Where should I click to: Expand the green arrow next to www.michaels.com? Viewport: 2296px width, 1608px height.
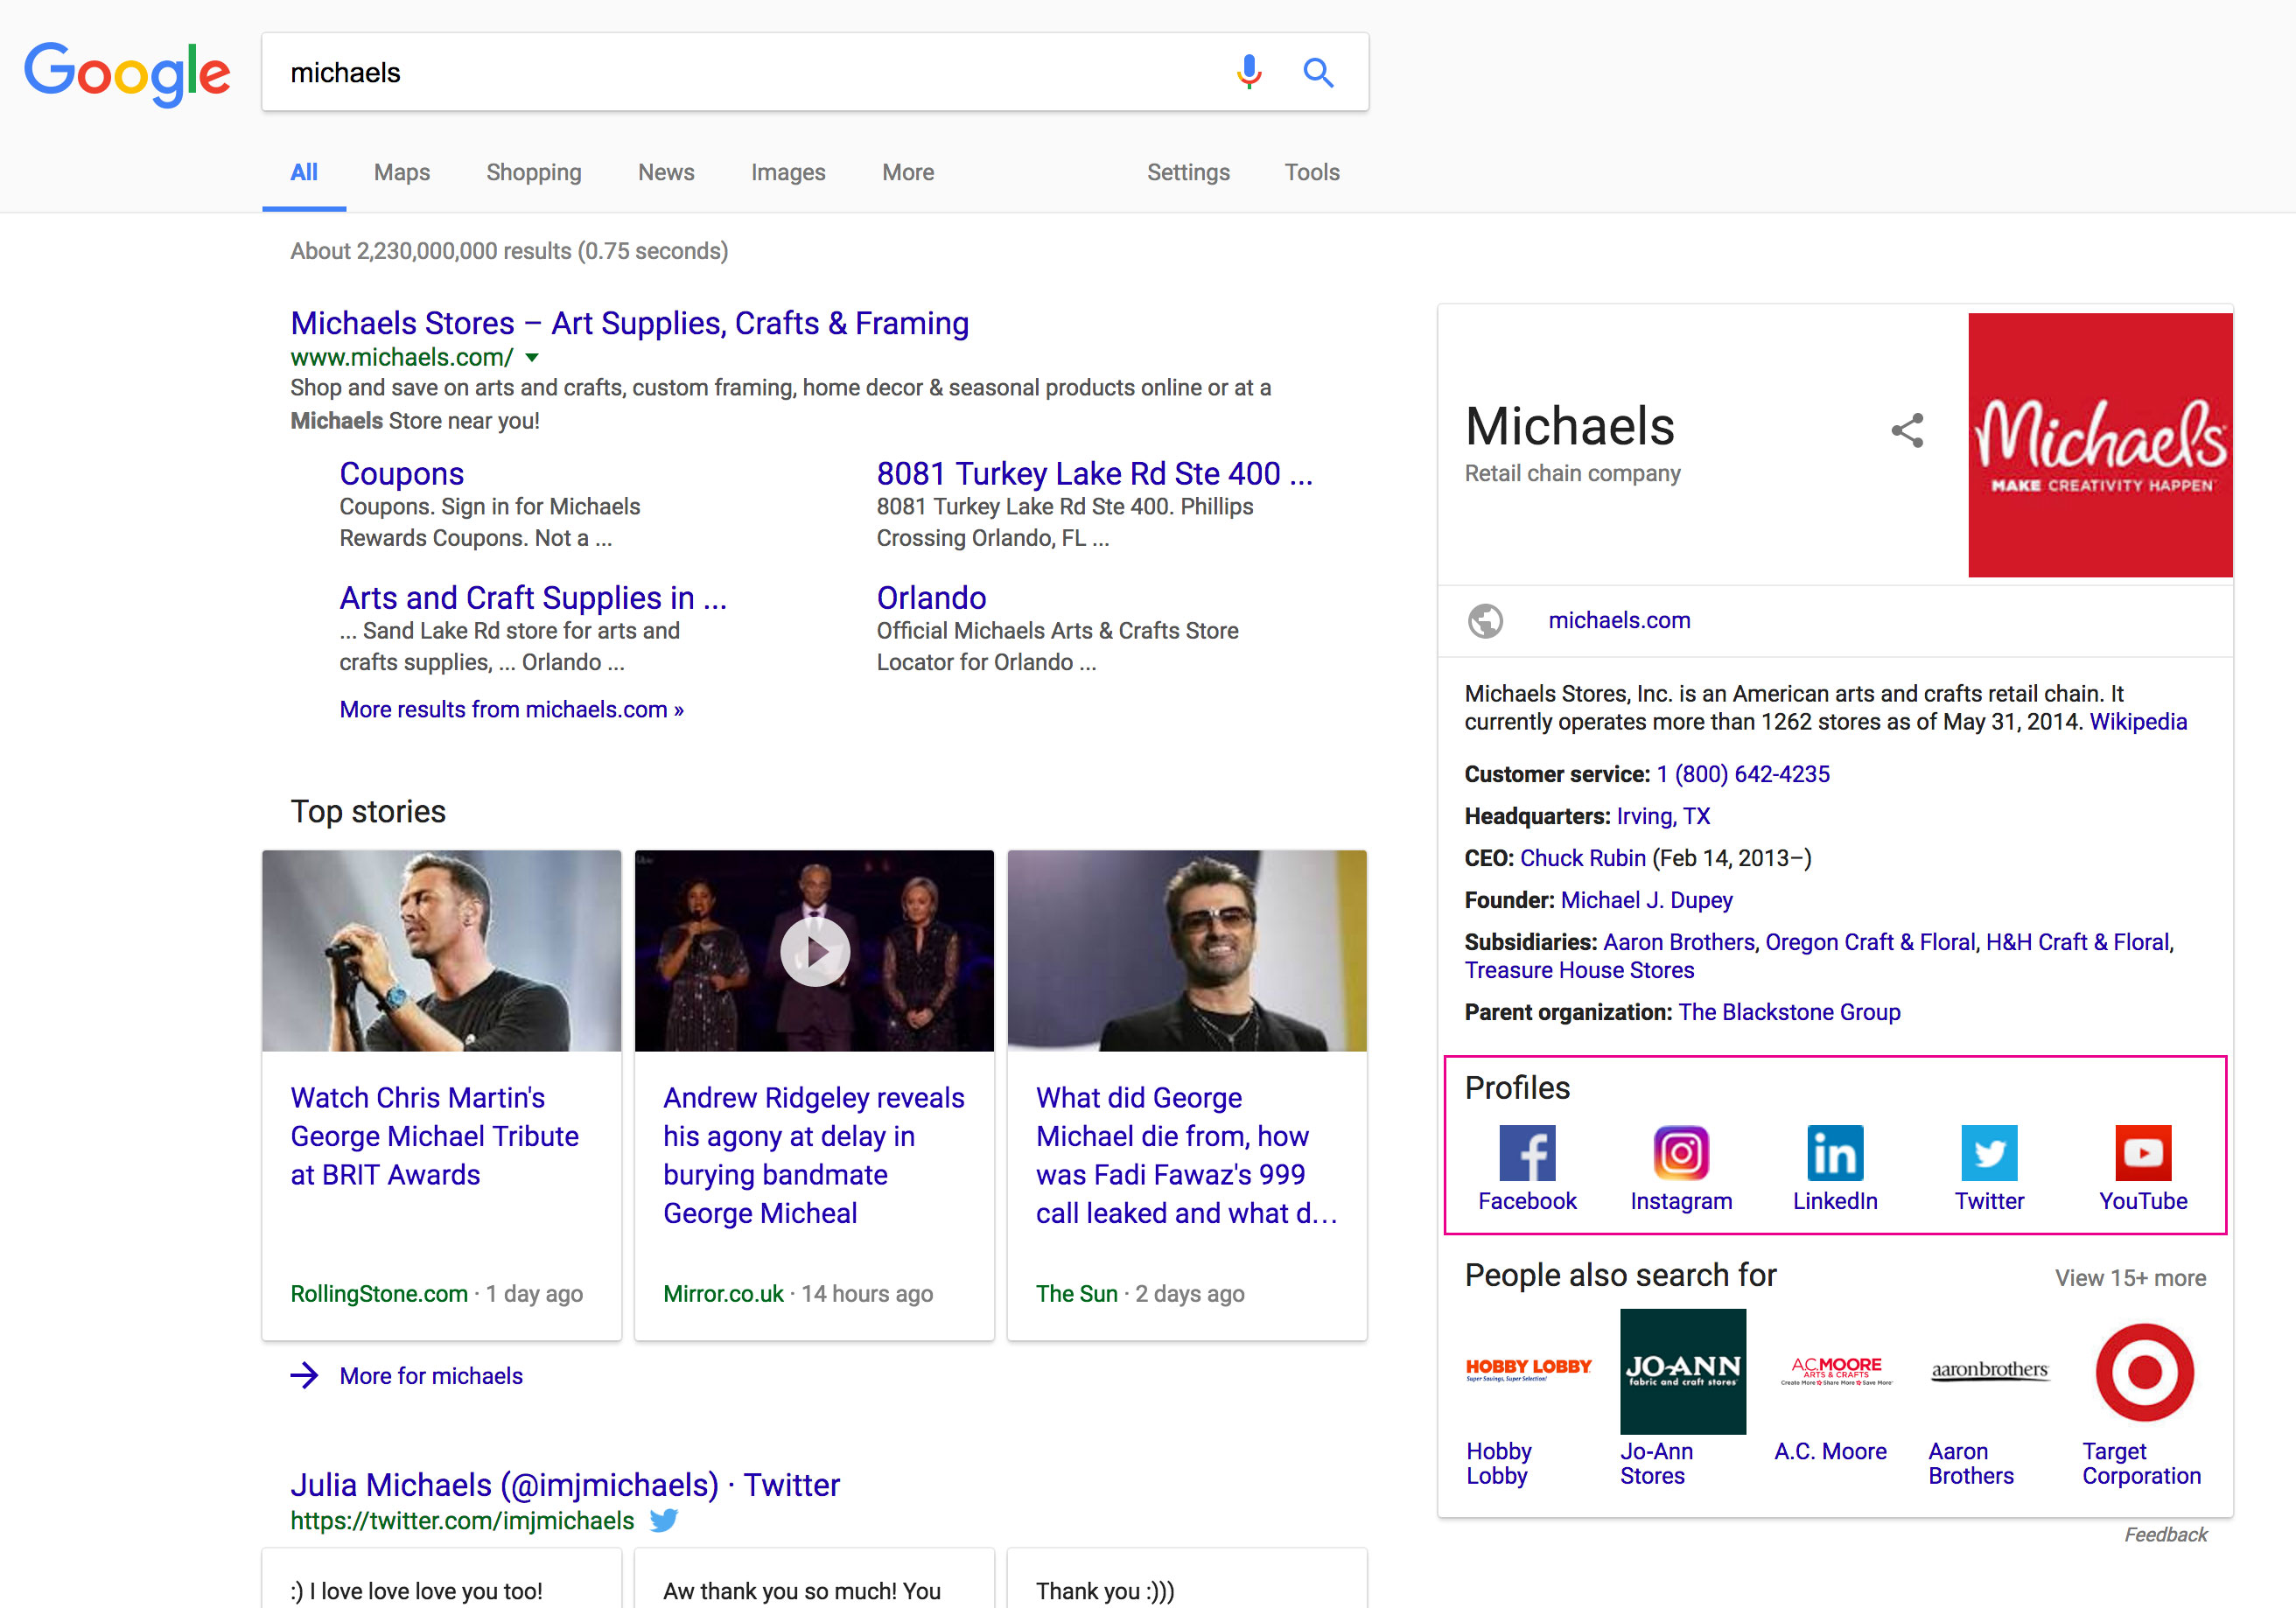click(x=532, y=357)
